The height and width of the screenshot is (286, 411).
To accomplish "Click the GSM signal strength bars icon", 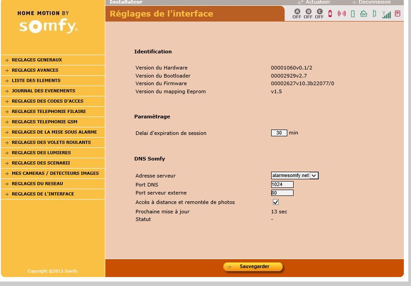I will [x=386, y=14].
